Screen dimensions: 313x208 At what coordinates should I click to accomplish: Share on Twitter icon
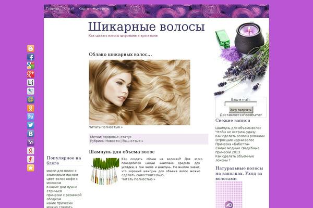click(31, 125)
